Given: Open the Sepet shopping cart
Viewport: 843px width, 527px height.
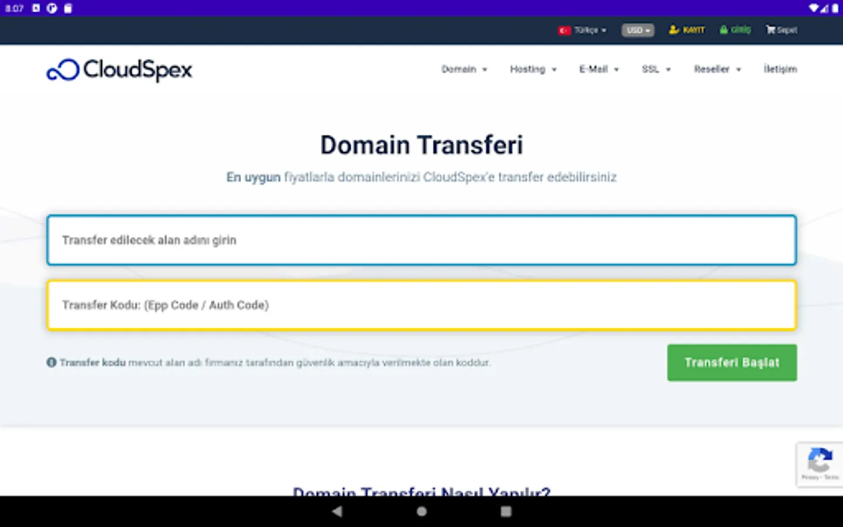Looking at the screenshot, I should pyautogui.click(x=781, y=30).
